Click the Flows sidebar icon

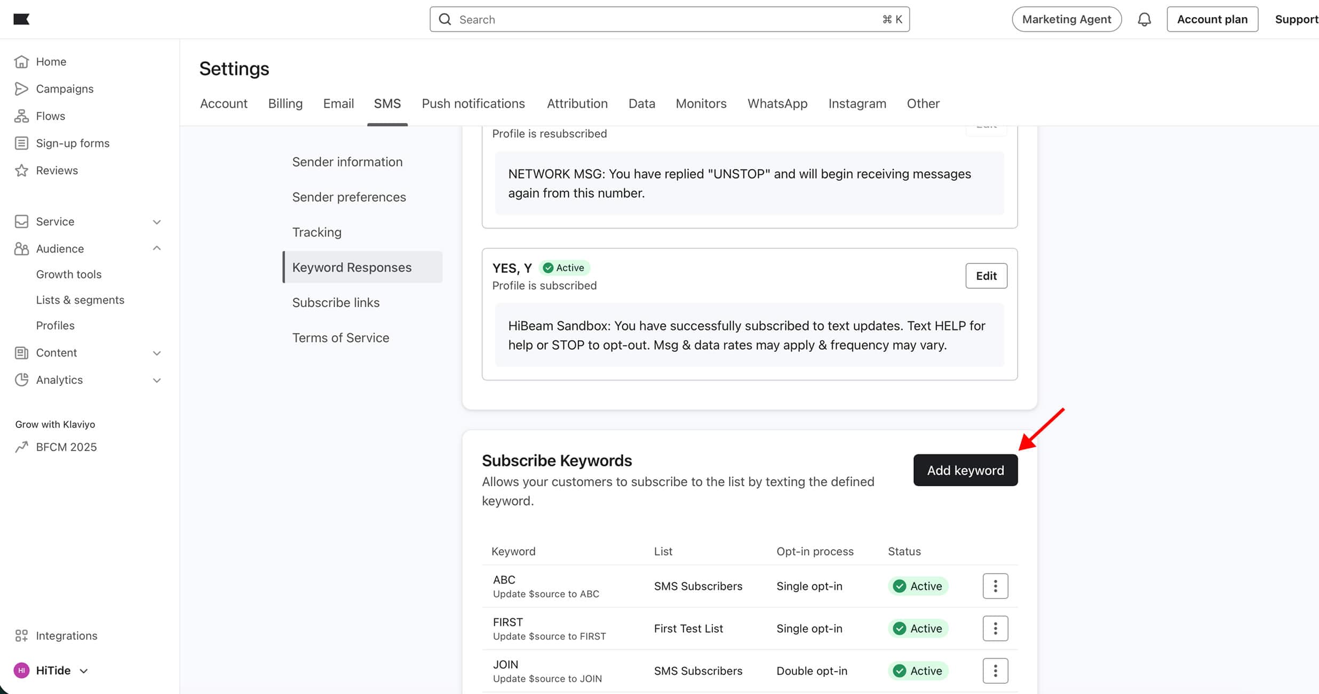click(x=21, y=116)
